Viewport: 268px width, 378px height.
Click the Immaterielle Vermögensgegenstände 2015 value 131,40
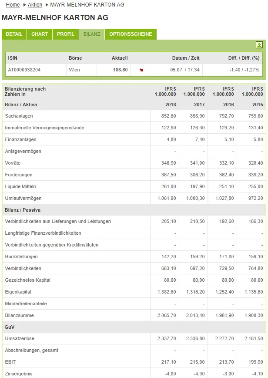click(x=256, y=128)
